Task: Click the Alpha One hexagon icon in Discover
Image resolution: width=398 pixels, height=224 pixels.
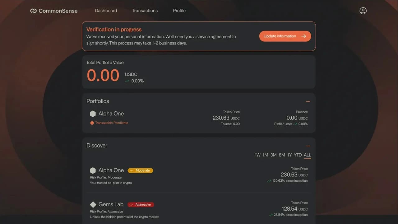Action: point(93,170)
